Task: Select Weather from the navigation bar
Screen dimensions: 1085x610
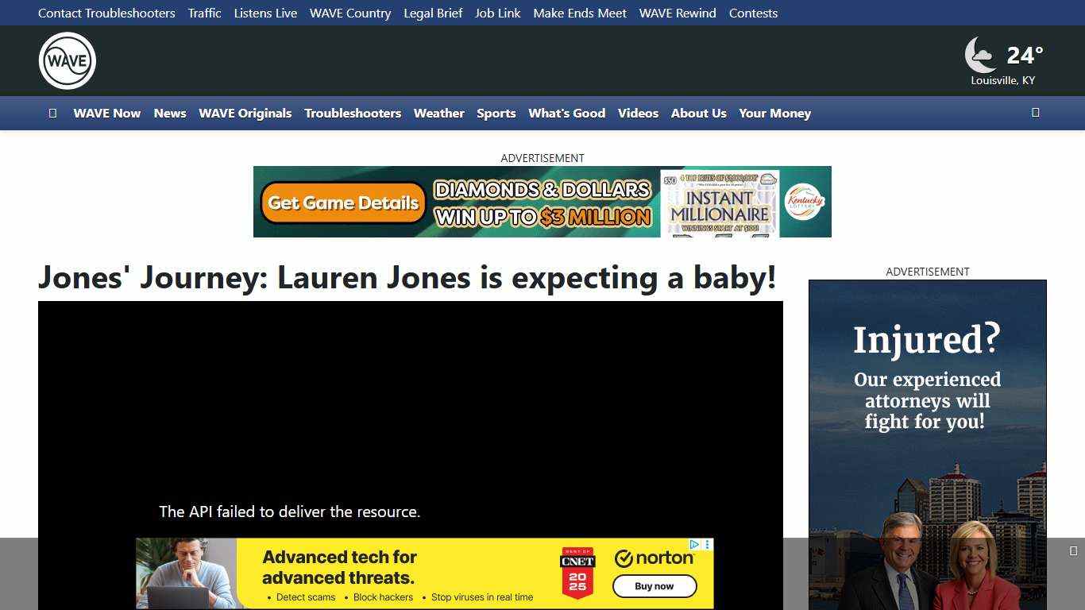Action: [x=438, y=113]
